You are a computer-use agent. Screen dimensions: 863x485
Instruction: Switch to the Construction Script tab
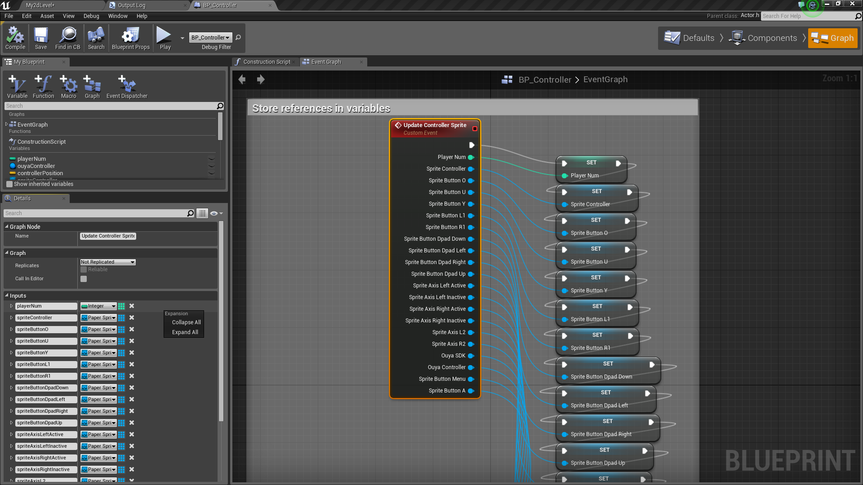(266, 62)
